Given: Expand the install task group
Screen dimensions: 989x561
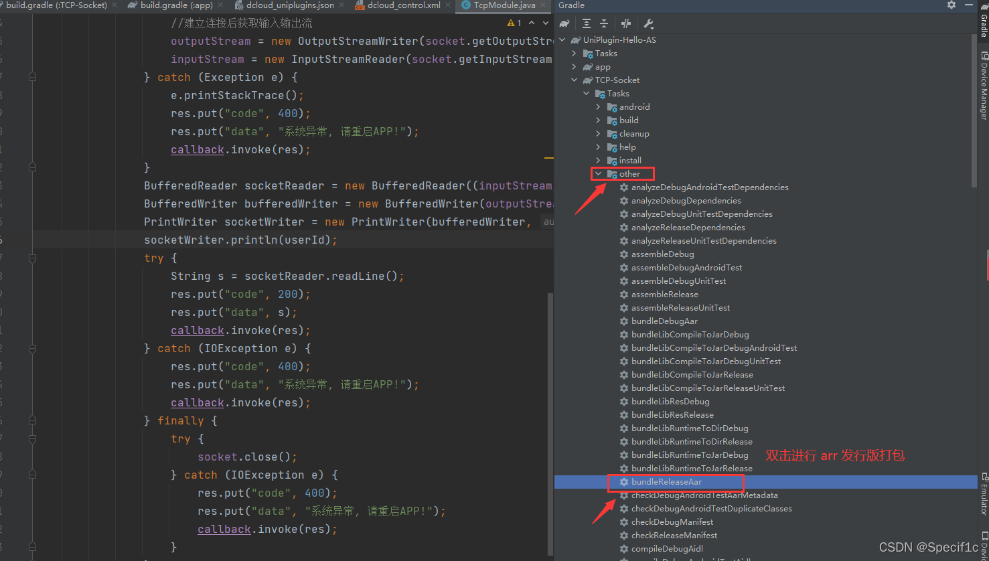Looking at the screenshot, I should (598, 161).
